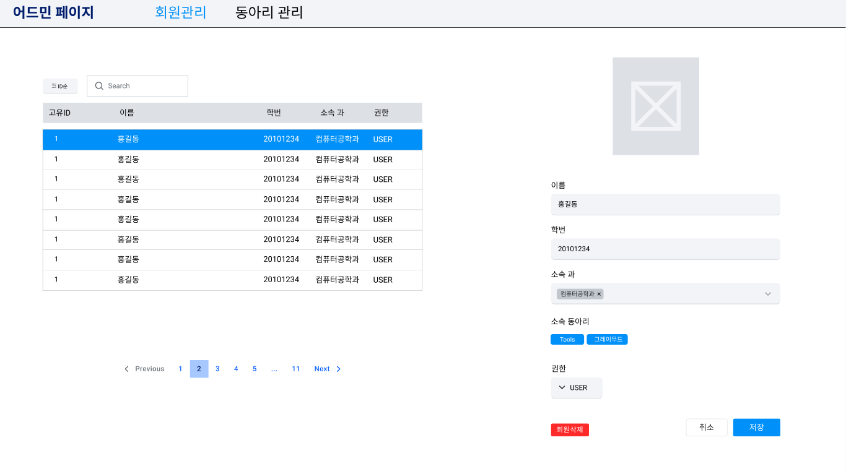Image resolution: width=846 pixels, height=474 pixels.
Task: Switch to the 동아리 관리 tab
Action: (x=269, y=12)
